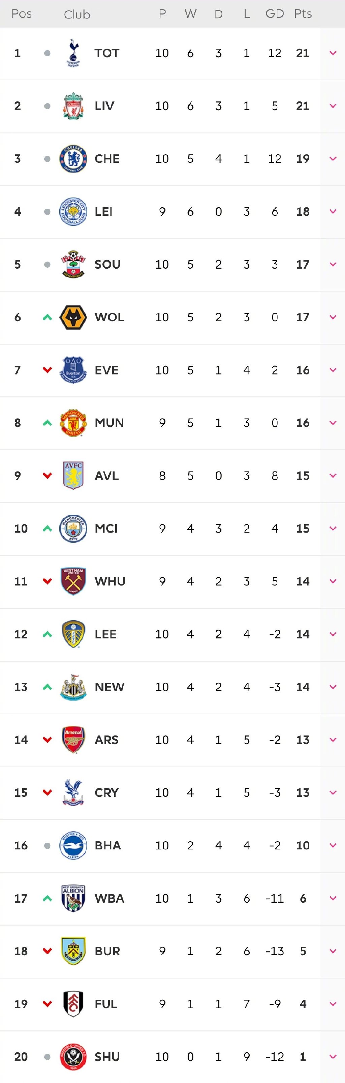
Task: Open the Manchester United crest
Action: 73,423
